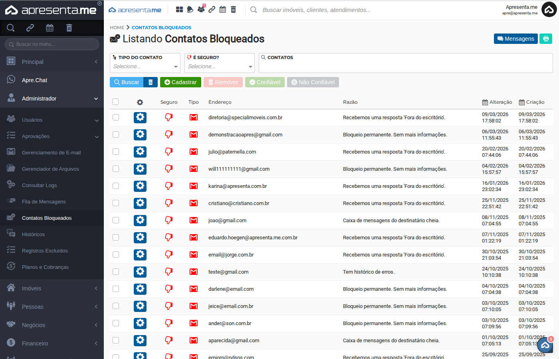Open the calendar icon in the top toolbar
Viewport: 559px width, 359px height.
point(222,9)
